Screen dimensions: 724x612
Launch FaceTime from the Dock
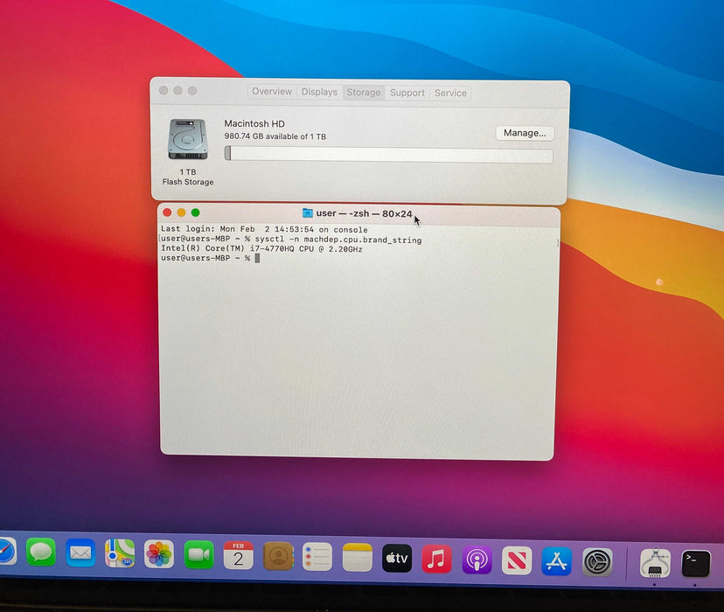198,555
